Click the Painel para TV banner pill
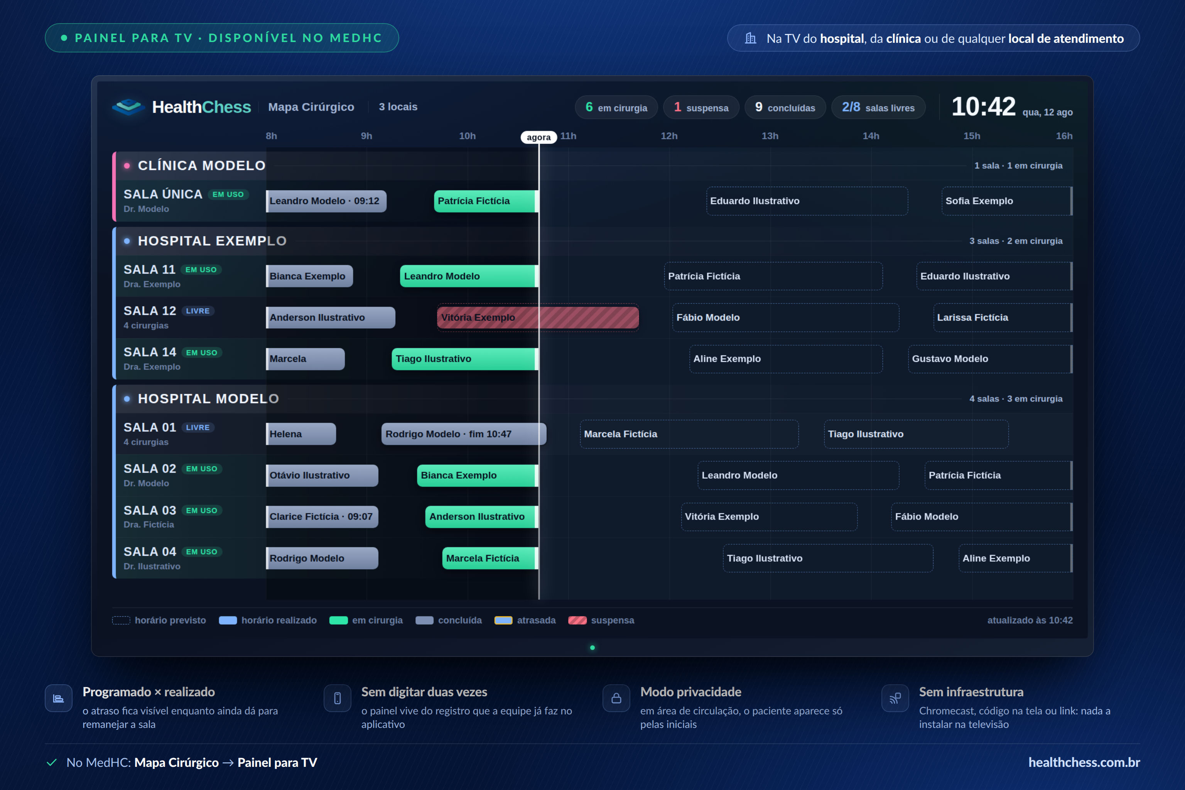 (222, 38)
